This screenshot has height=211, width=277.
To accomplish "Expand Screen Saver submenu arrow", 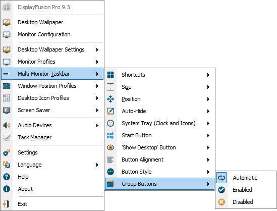I will pyautogui.click(x=97, y=110).
